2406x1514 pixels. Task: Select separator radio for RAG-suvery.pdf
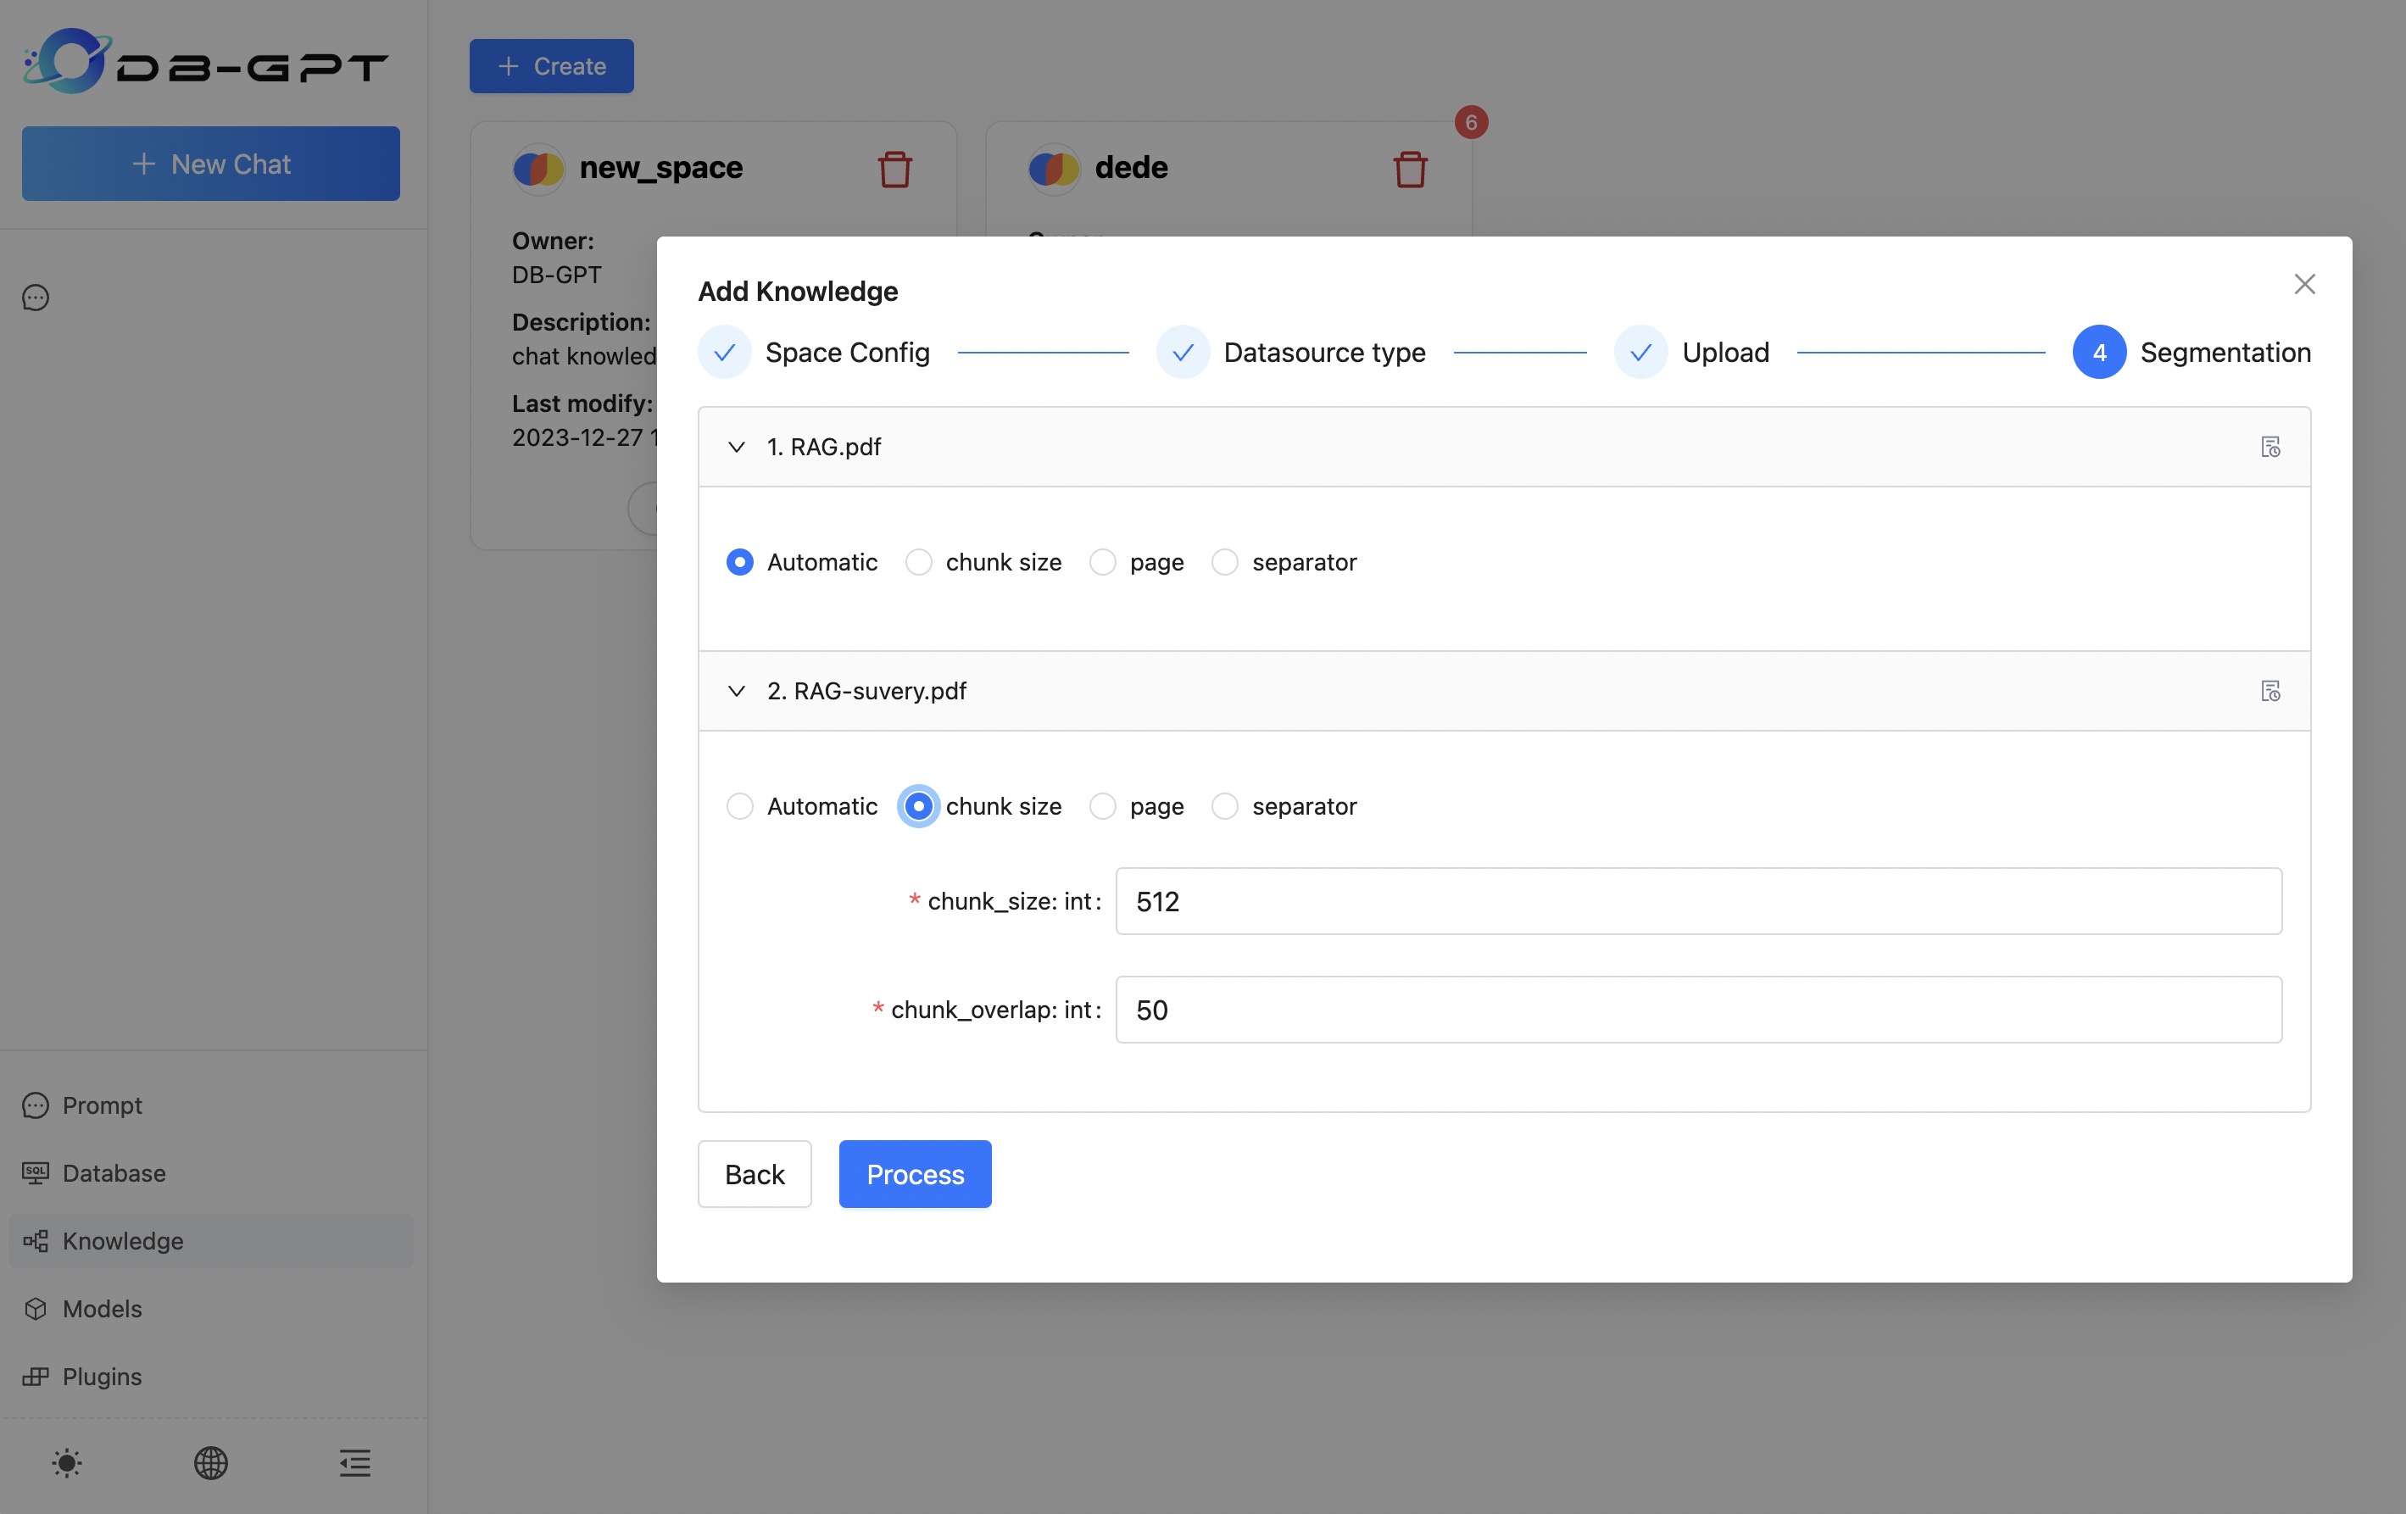coord(1225,805)
